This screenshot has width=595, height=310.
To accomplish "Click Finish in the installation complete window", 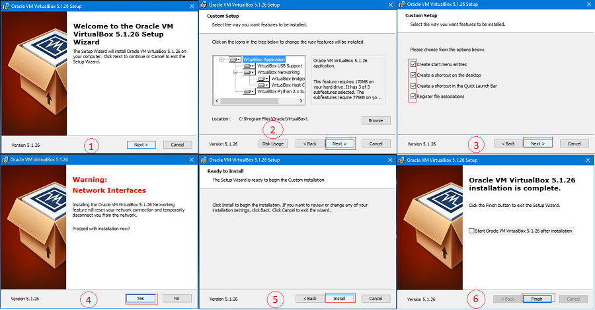I will [x=537, y=299].
